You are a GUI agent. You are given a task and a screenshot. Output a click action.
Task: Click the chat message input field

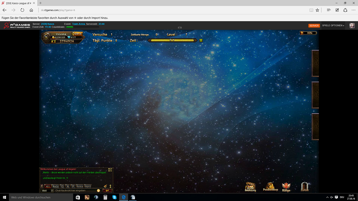pyautogui.click(x=75, y=191)
